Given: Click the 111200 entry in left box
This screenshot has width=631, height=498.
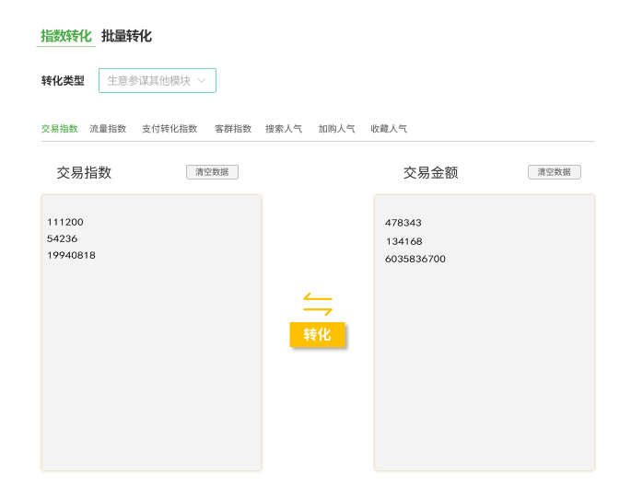Looking at the screenshot, I should [64, 223].
